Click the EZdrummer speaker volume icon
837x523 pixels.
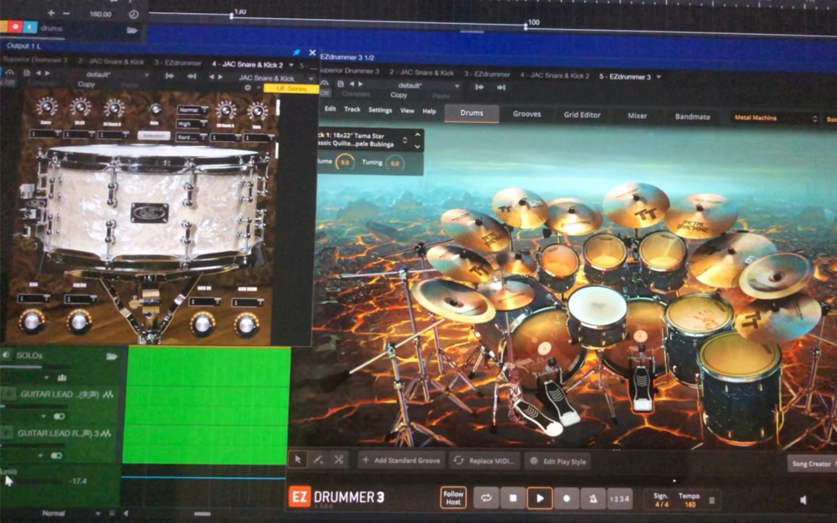pos(803,500)
